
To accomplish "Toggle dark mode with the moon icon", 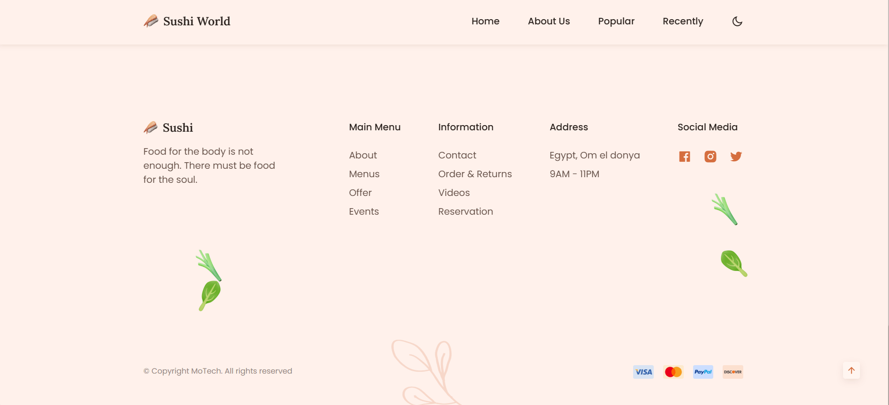I will [737, 21].
